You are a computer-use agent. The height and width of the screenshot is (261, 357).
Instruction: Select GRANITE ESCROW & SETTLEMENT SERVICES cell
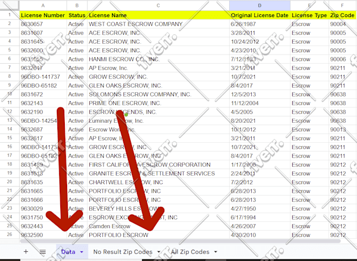coord(158,173)
